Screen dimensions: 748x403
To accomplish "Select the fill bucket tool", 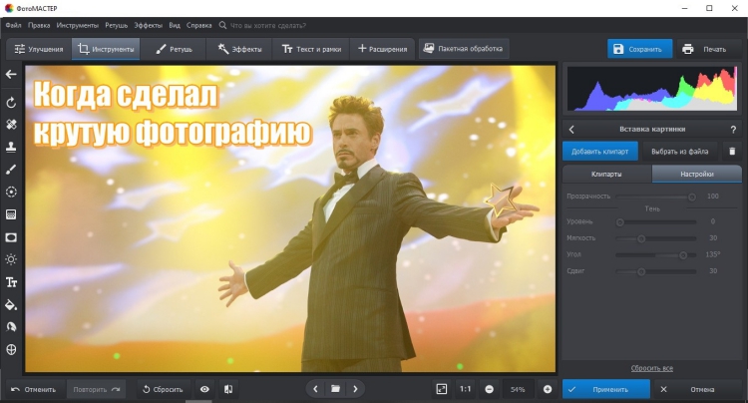I will 11,305.
